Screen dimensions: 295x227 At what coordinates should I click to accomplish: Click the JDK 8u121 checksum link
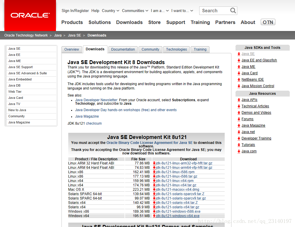pos(94,123)
